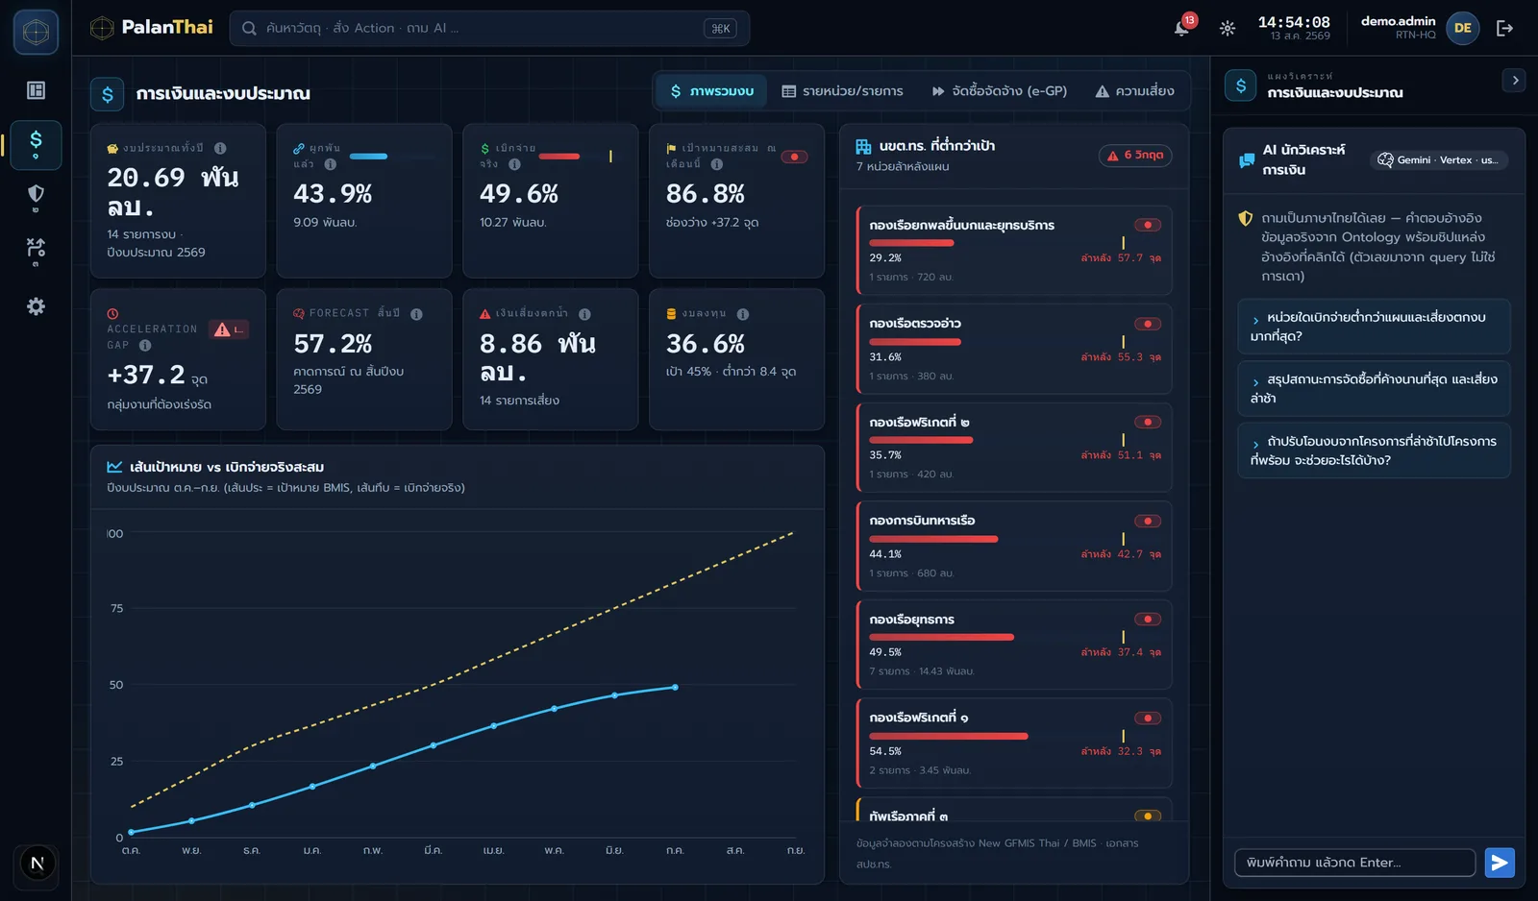Screen dimensions: 1538x901
Task: Expand question ถ้าปรับโอนงบจากโครงการที่ล่าช้า
Action: [x=1374, y=450]
